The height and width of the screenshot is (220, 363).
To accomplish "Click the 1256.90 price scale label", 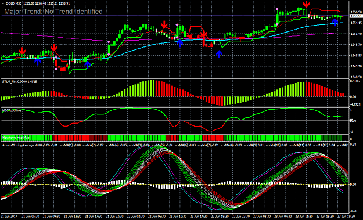I will point(356,12).
